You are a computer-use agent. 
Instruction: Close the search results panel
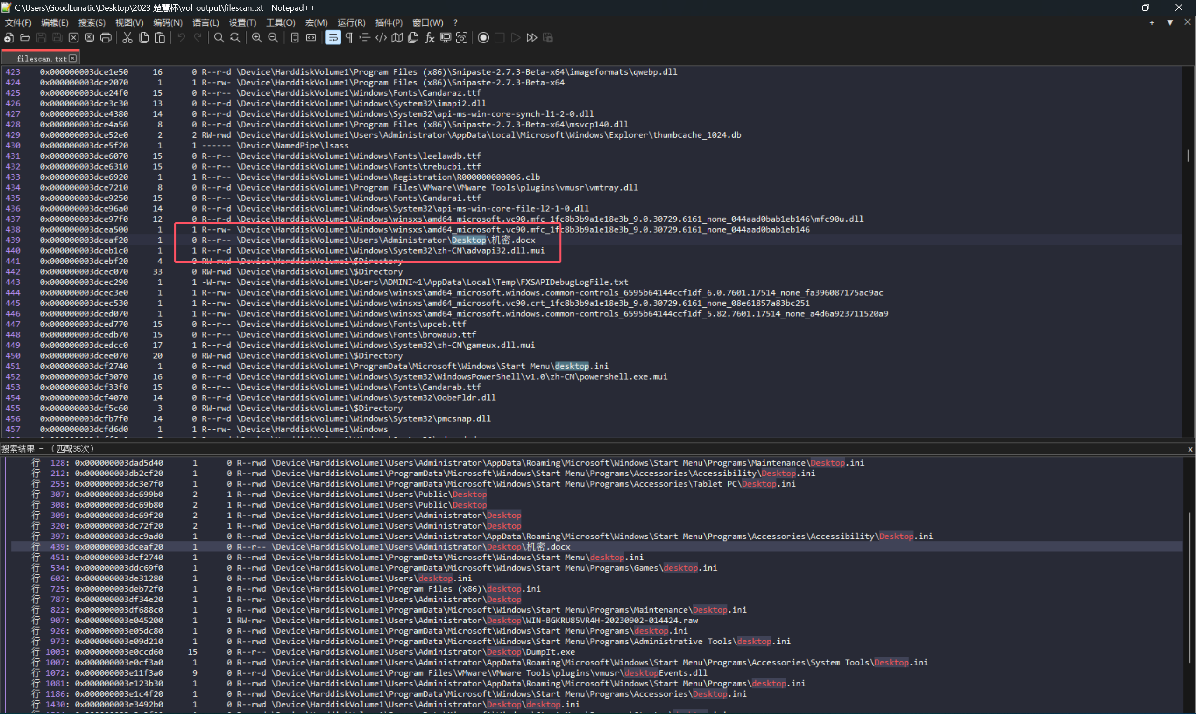point(1190,449)
